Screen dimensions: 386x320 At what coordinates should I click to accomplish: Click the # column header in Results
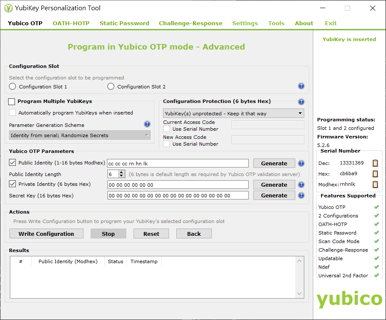[x=21, y=261]
